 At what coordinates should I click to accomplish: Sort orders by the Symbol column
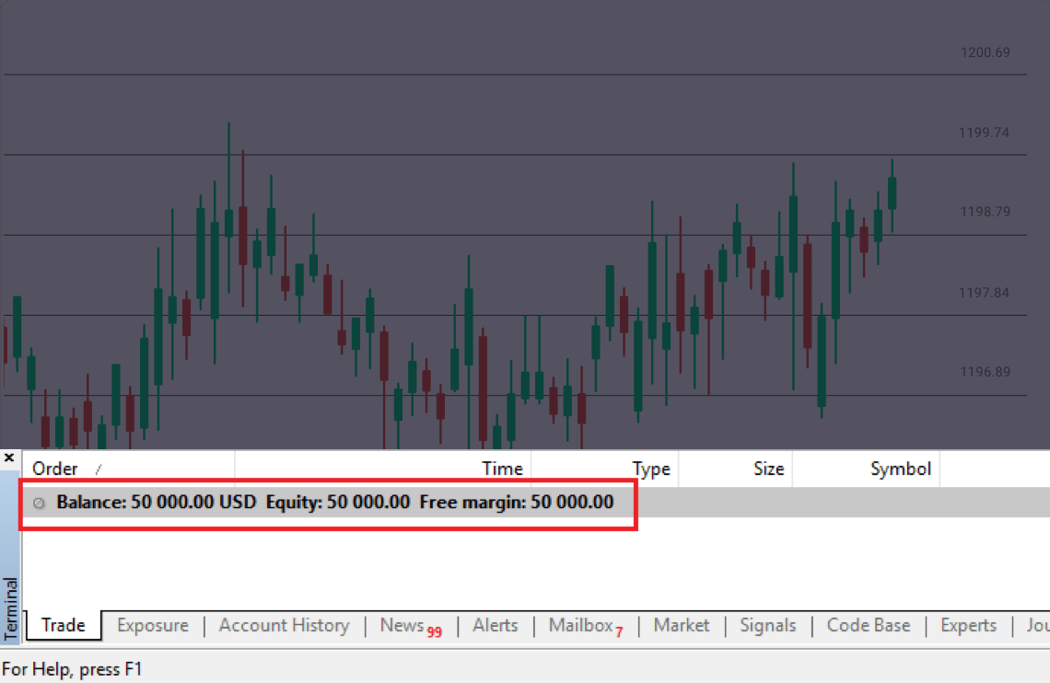point(901,469)
